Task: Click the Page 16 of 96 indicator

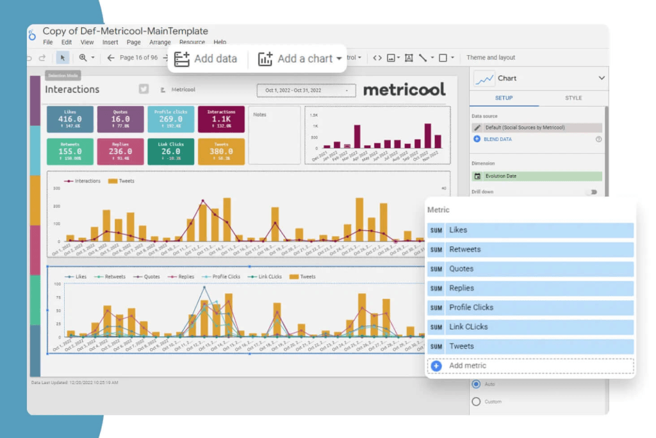Action: [138, 58]
